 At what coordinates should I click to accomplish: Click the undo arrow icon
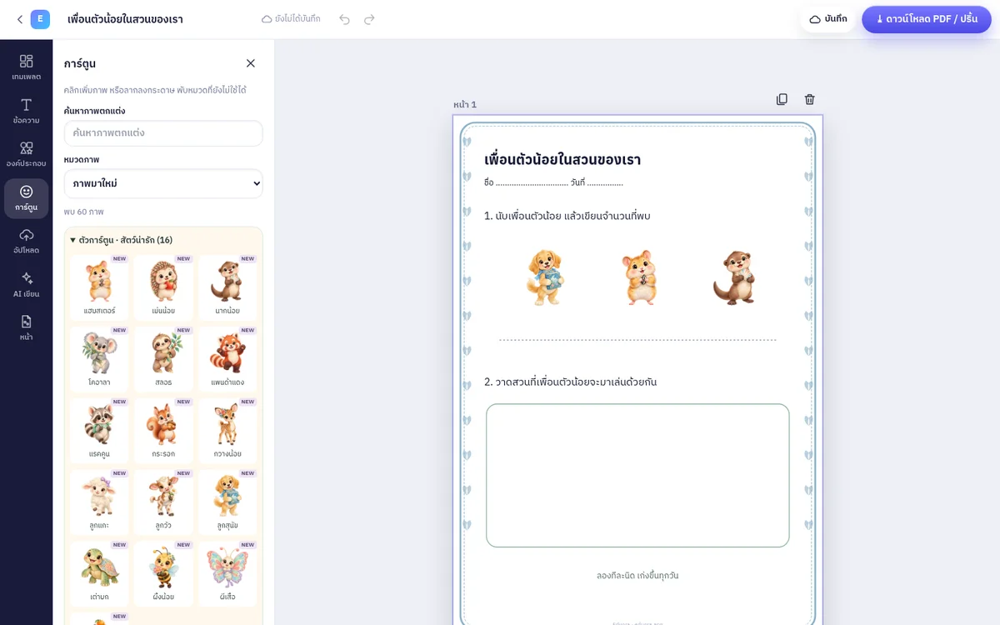tap(344, 19)
